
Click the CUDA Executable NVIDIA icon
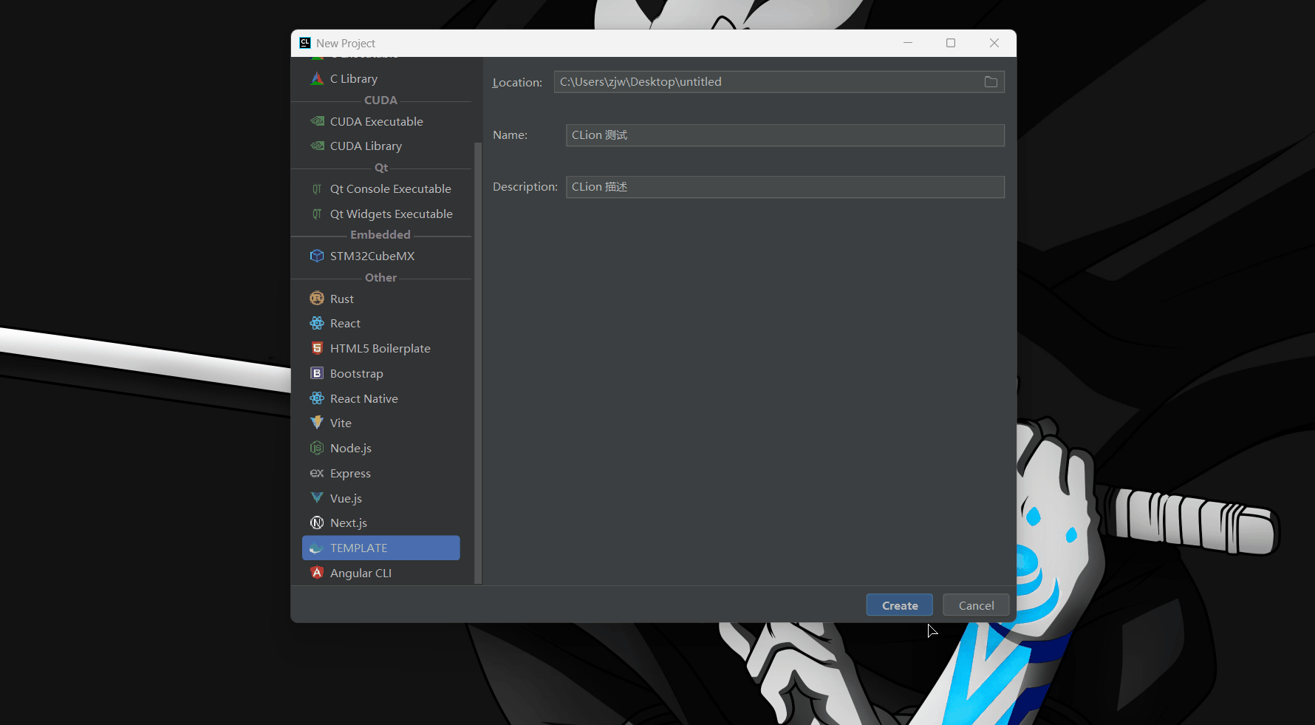coord(317,121)
